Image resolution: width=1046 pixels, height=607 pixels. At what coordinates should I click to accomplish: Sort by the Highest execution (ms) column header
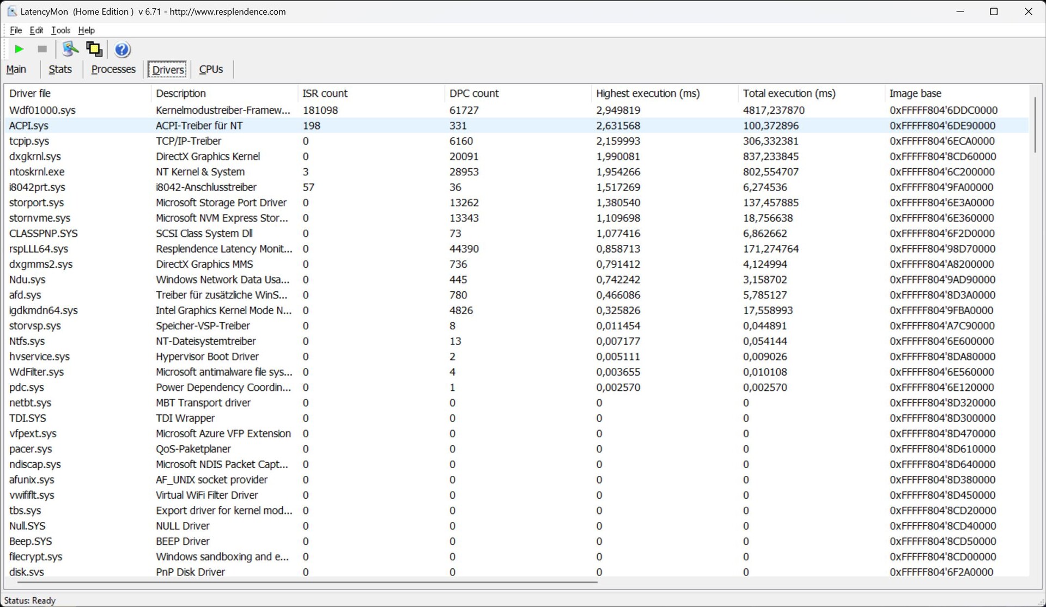[x=648, y=94]
